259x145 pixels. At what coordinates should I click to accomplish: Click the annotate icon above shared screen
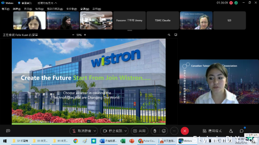pyautogui.click(x=169, y=35)
